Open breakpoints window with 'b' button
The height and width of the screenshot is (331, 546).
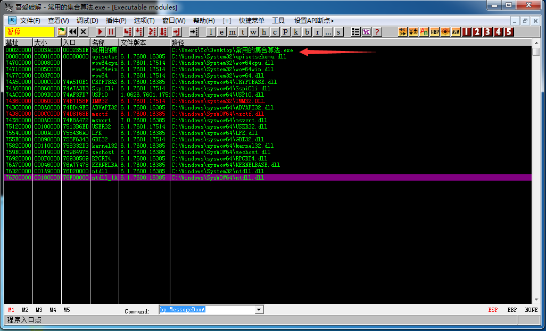click(307, 32)
